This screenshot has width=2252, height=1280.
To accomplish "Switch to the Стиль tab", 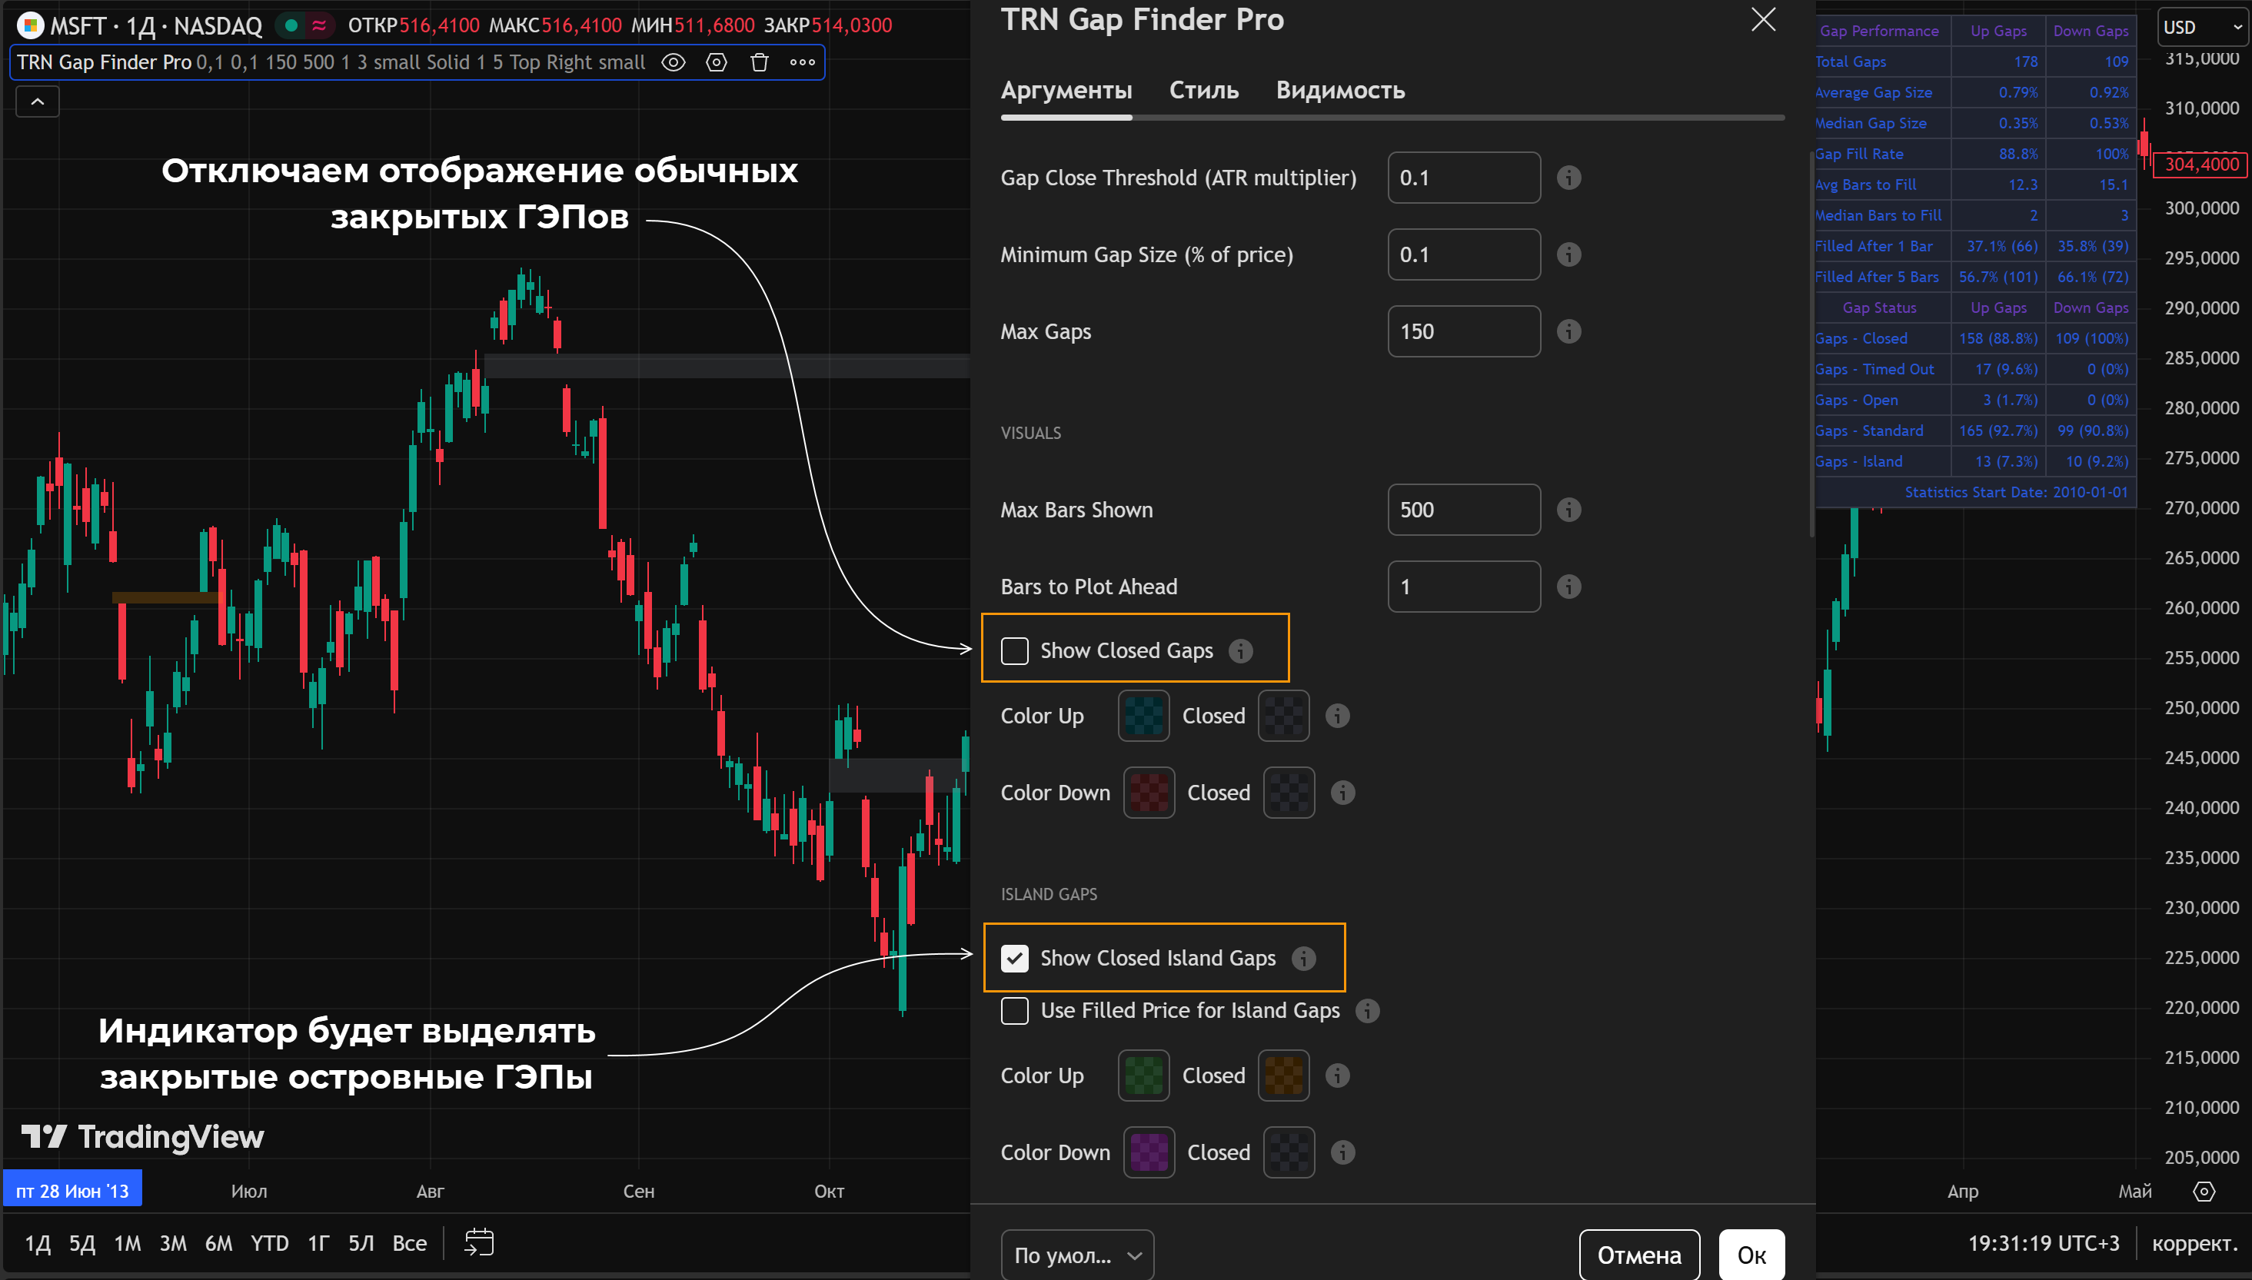I will [1203, 91].
